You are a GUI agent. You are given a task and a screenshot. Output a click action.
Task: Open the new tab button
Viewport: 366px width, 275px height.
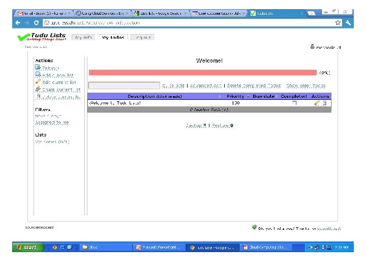311,13
